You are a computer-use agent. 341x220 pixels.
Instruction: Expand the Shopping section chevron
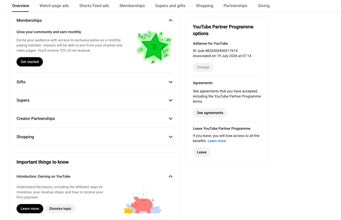[x=171, y=137]
